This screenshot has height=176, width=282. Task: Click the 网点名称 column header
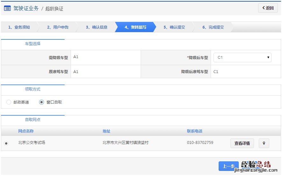[x=26, y=131]
